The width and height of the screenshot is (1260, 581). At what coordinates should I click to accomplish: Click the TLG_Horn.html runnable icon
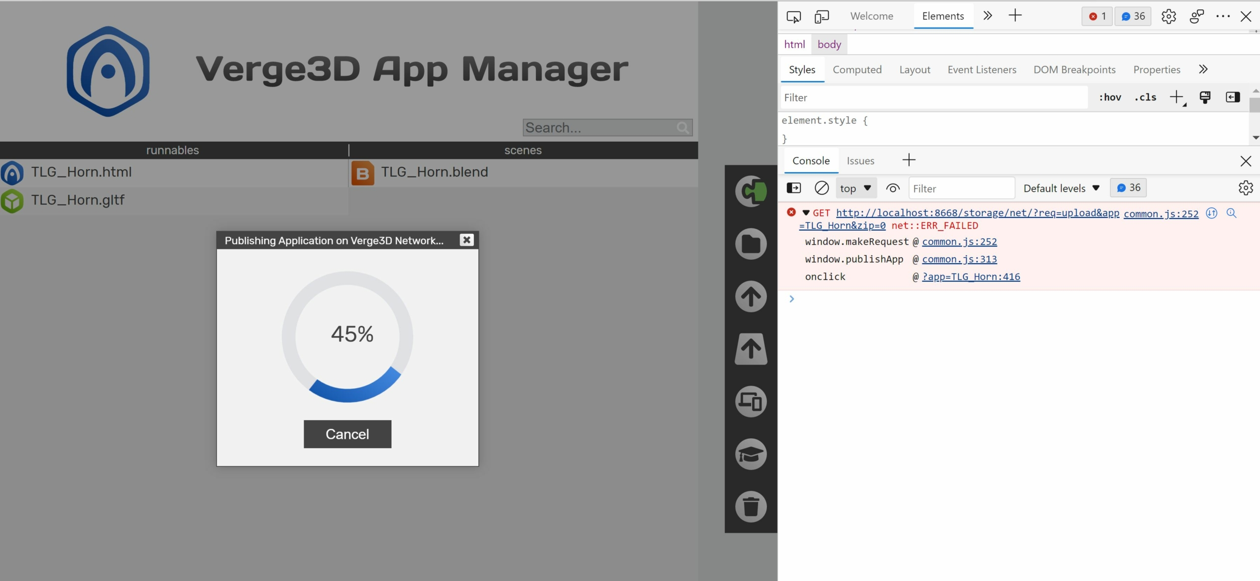click(12, 173)
